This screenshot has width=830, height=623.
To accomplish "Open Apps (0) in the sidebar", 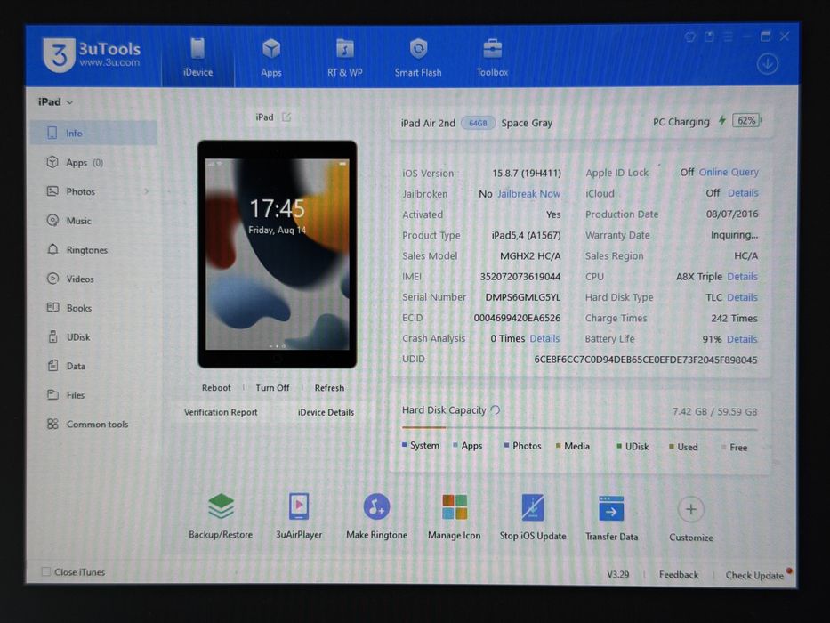I will [x=93, y=163].
